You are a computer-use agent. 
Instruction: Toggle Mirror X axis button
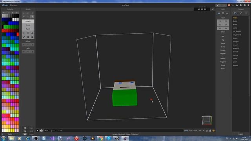pyautogui.click(x=24, y=45)
